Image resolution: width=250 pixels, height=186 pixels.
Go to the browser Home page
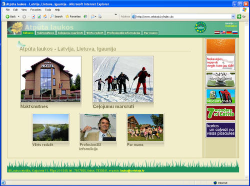point(45,17)
